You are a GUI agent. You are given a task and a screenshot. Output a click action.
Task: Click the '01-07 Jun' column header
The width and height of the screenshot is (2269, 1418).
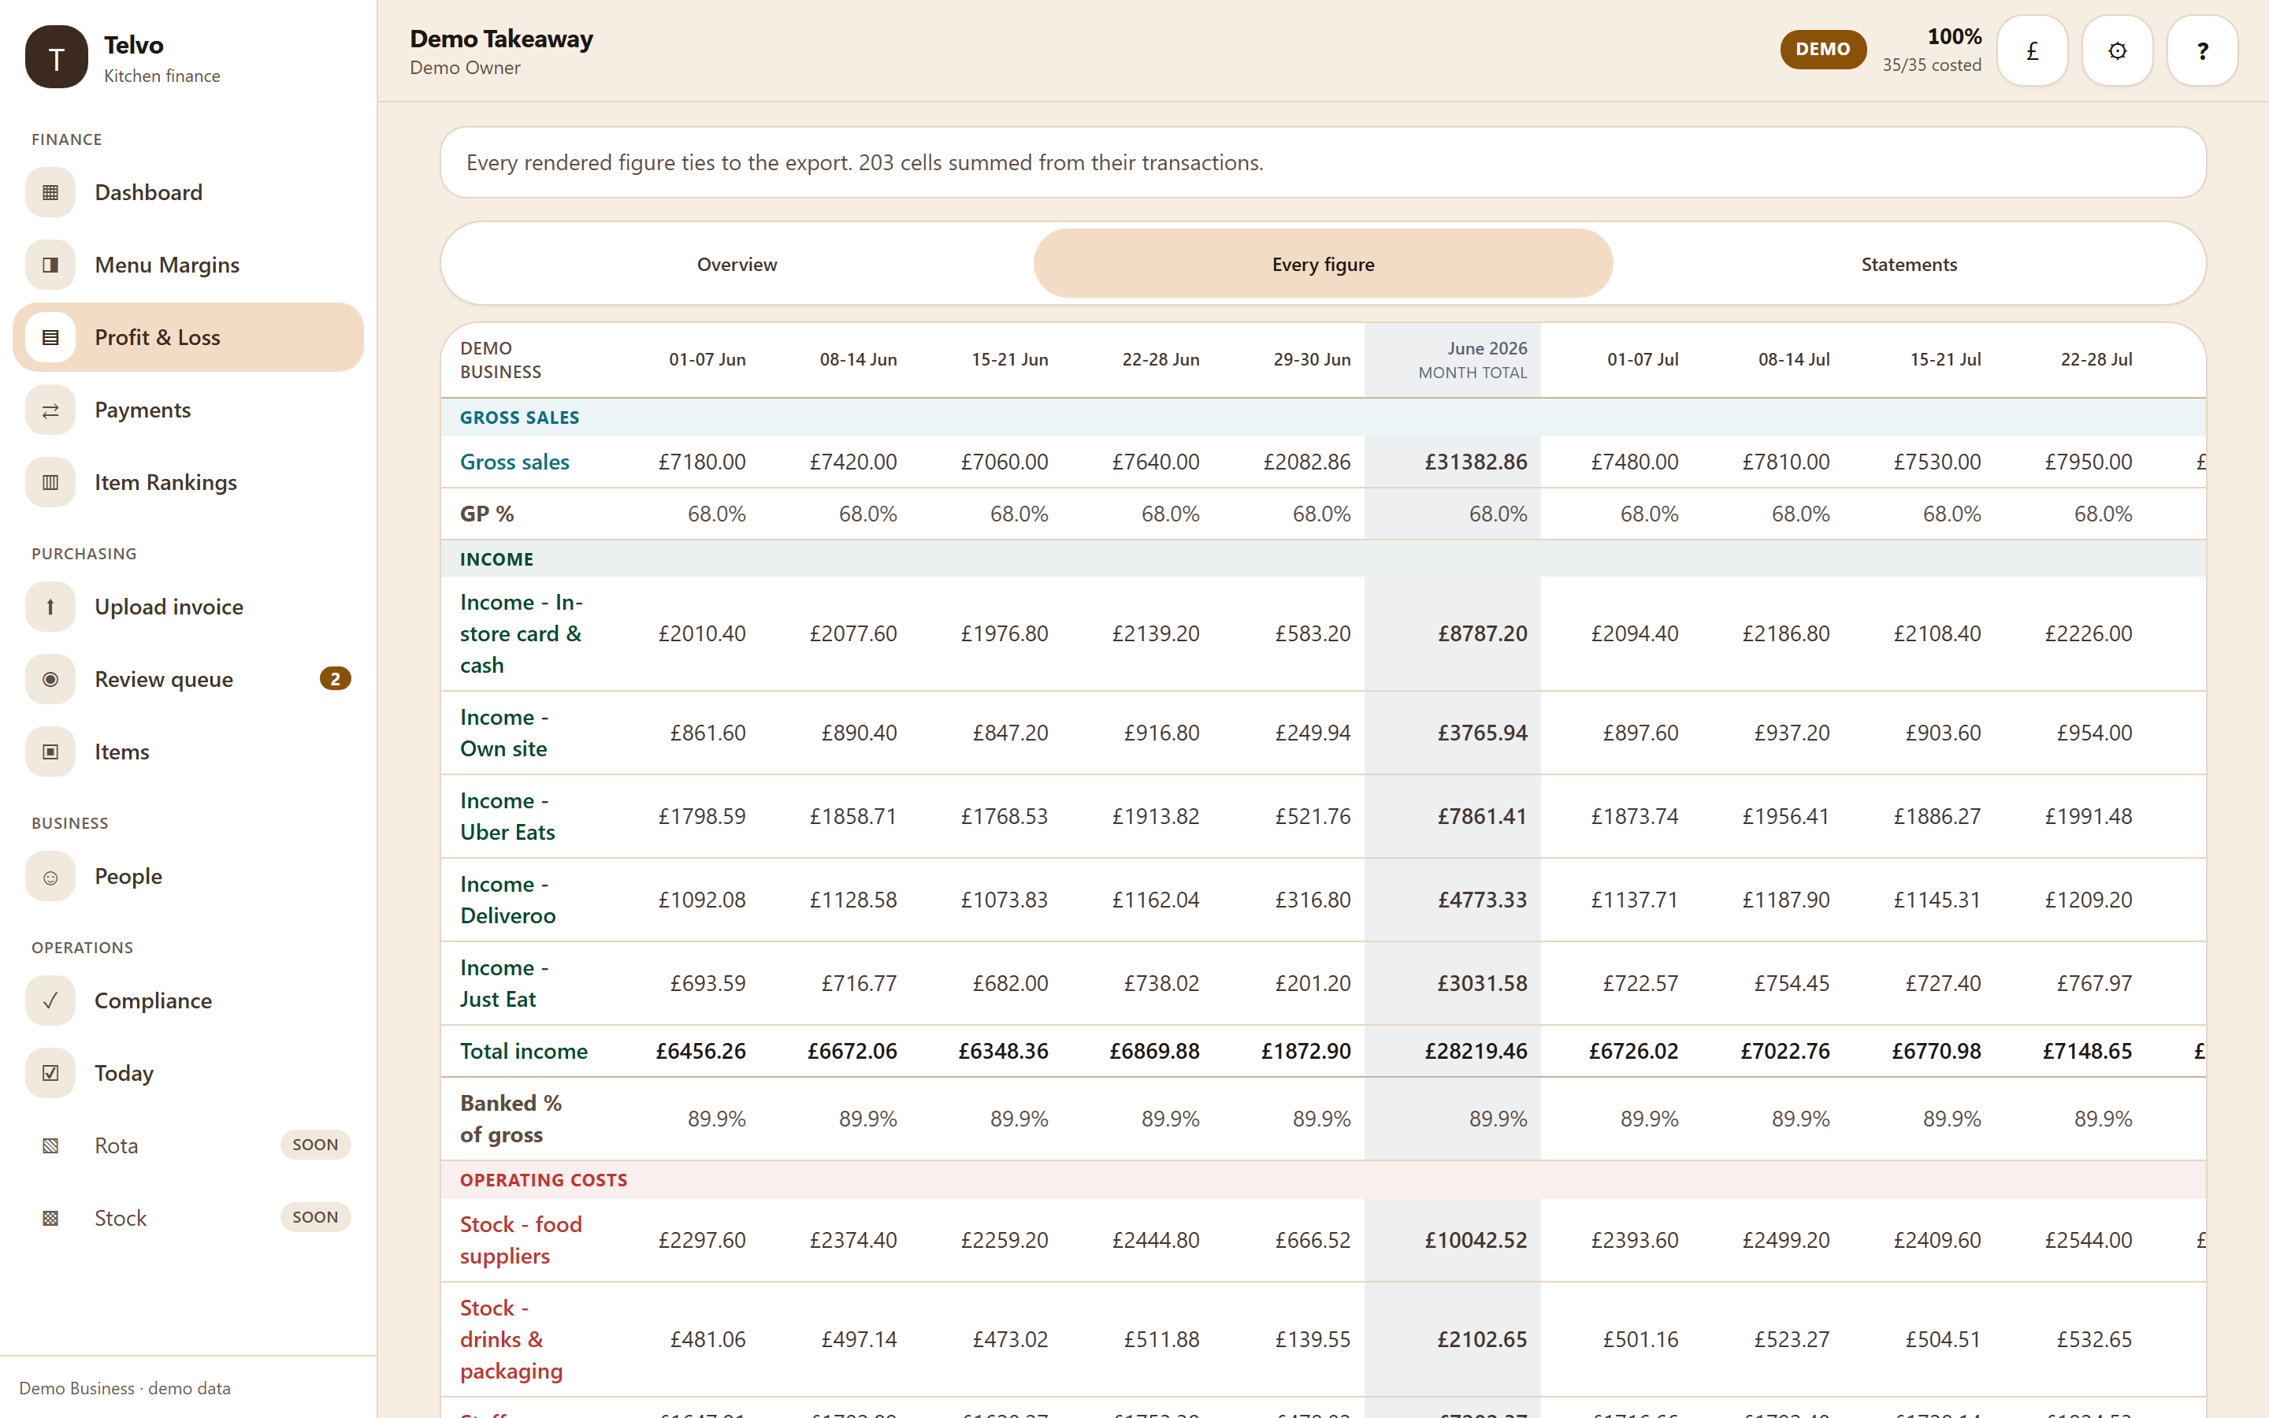[x=707, y=360]
